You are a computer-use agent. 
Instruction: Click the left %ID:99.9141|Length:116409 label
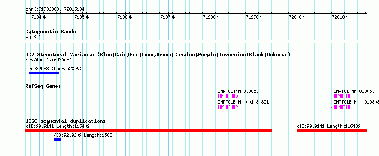[57, 126]
